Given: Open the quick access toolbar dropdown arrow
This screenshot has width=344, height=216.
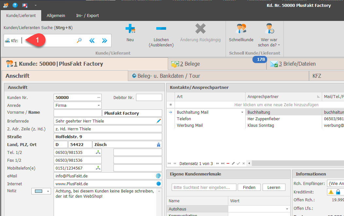Looking at the screenshot, I should point(36,5).
